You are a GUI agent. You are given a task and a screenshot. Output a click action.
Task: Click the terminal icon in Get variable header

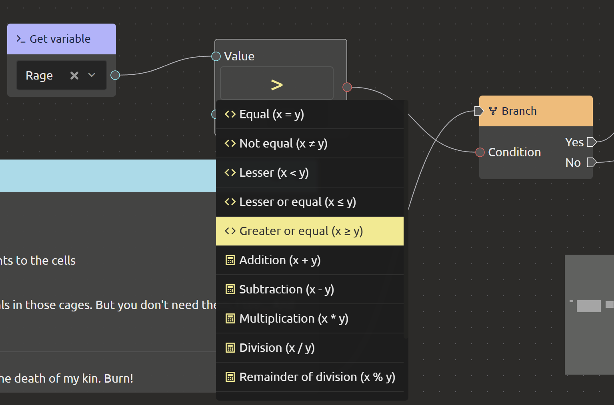click(x=20, y=39)
